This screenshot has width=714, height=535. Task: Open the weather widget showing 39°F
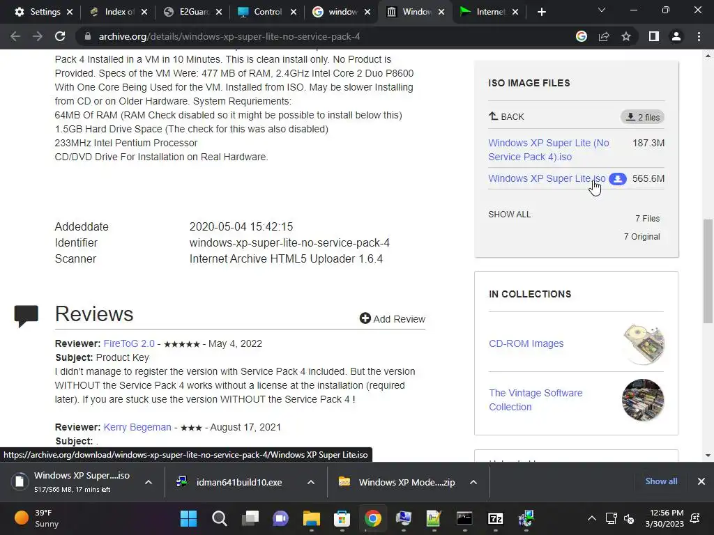38,518
